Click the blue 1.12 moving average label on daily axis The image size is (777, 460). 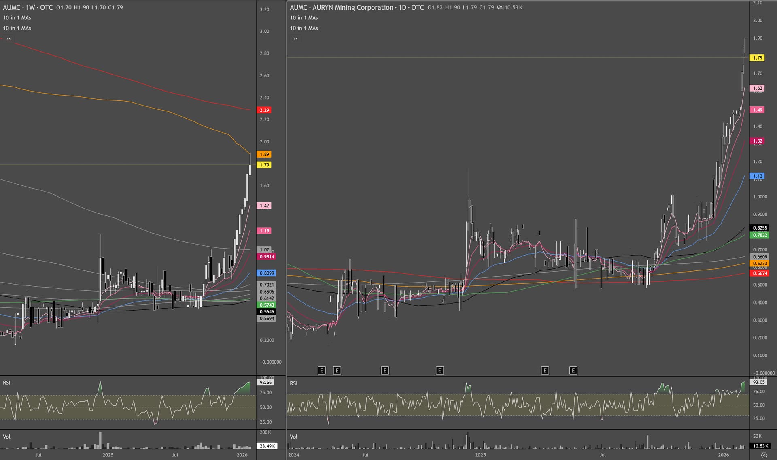pyautogui.click(x=758, y=176)
